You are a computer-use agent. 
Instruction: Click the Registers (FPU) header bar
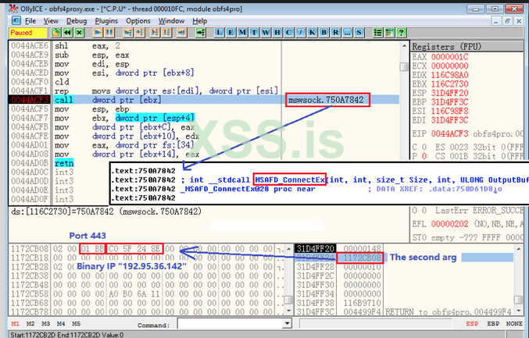point(467,47)
